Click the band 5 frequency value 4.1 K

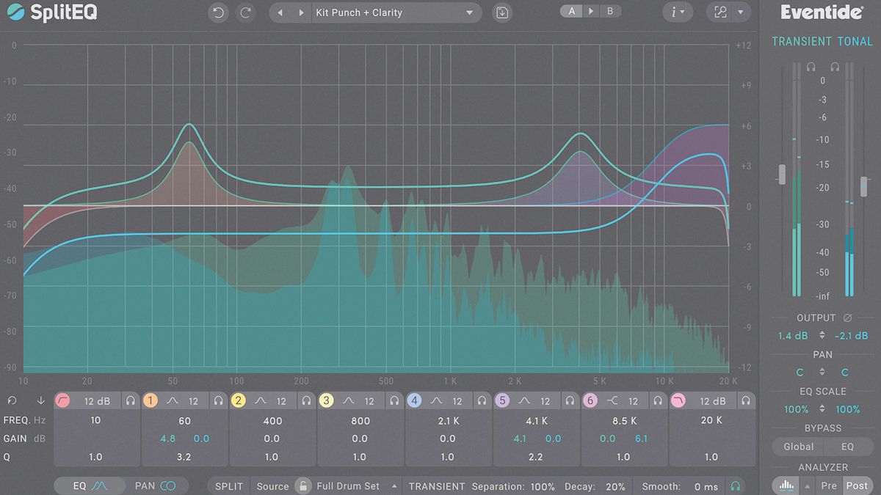point(537,421)
